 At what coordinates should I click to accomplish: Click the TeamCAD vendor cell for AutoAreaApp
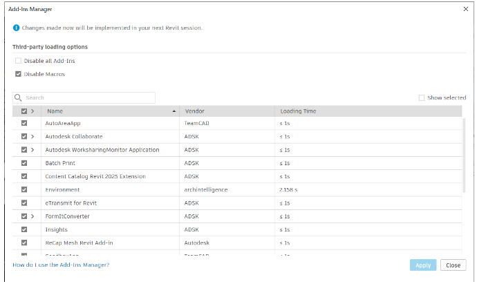[196, 123]
